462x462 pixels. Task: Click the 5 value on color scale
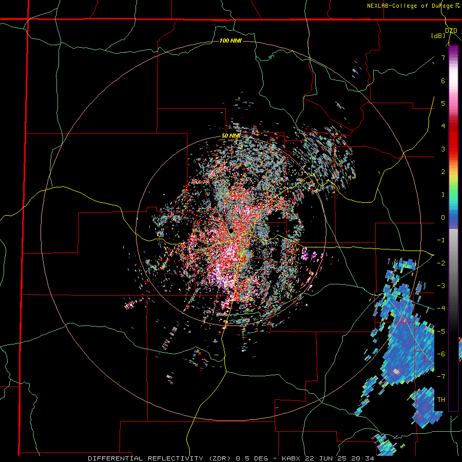(x=443, y=103)
